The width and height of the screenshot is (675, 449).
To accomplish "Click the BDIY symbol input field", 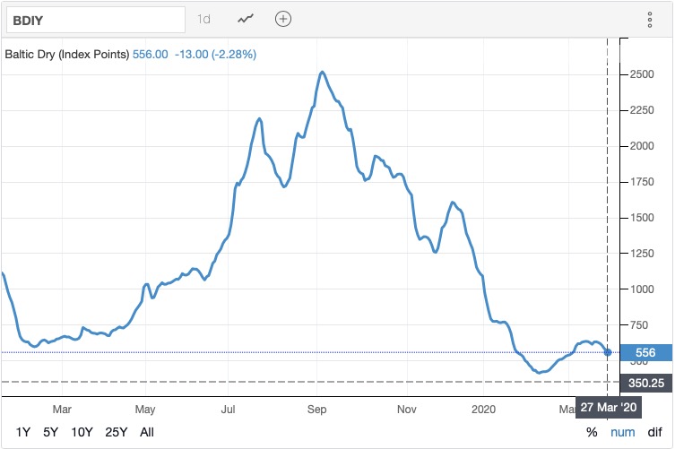I will click(x=96, y=20).
